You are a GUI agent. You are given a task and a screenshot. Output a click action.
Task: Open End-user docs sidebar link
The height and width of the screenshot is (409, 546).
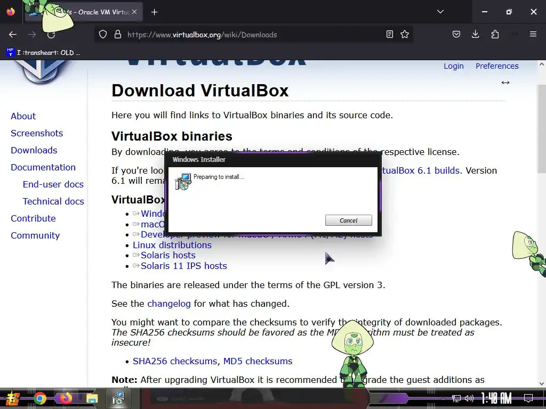(53, 184)
